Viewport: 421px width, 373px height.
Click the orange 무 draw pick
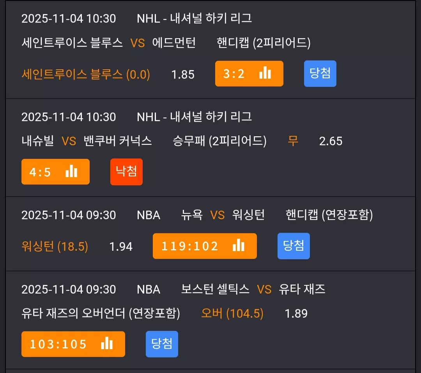pyautogui.click(x=293, y=141)
